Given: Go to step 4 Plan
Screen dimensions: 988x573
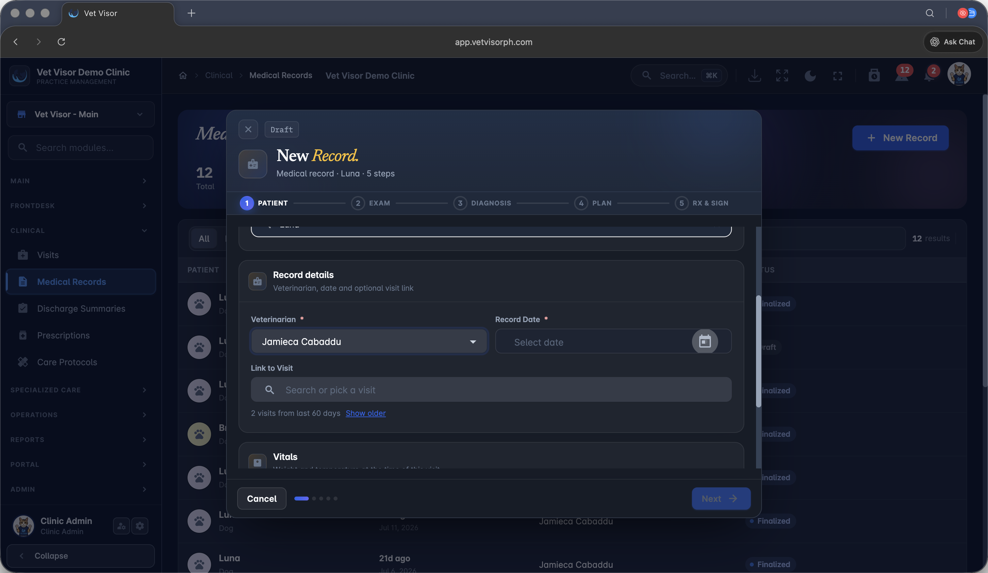Looking at the screenshot, I should [x=593, y=203].
